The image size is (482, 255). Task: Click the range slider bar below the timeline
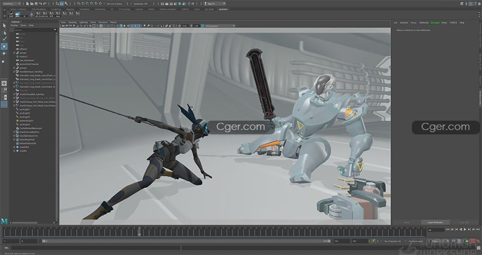point(186,241)
